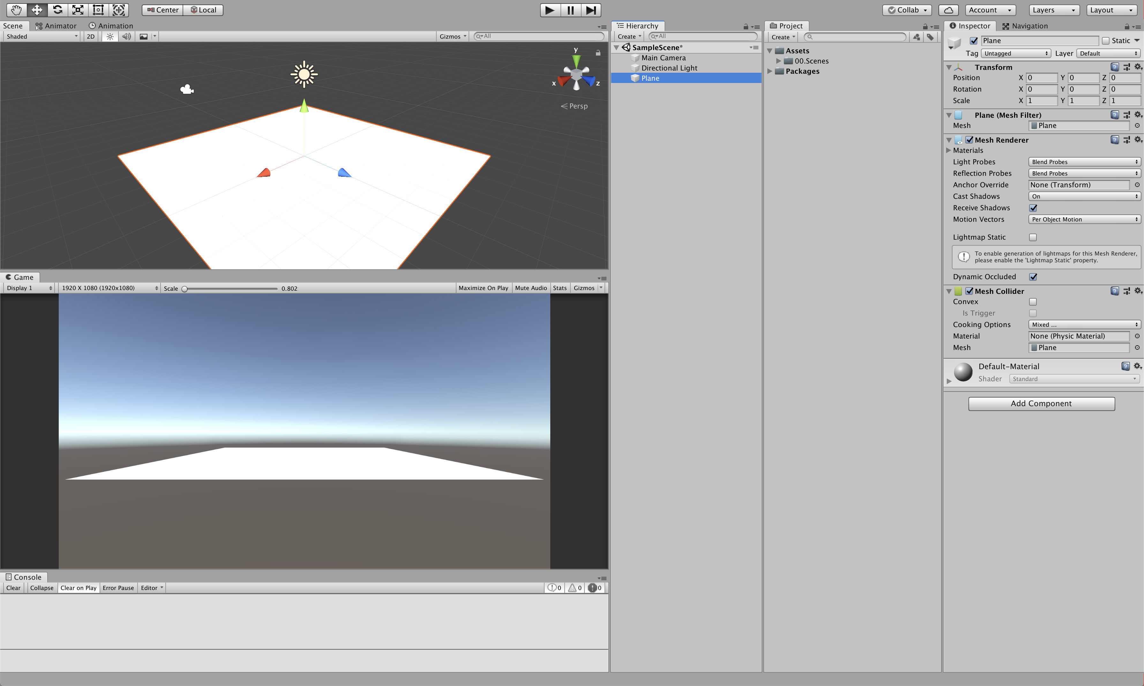Uncheck Receive Shadows checkbox
This screenshot has width=1144, height=686.
pyautogui.click(x=1033, y=208)
